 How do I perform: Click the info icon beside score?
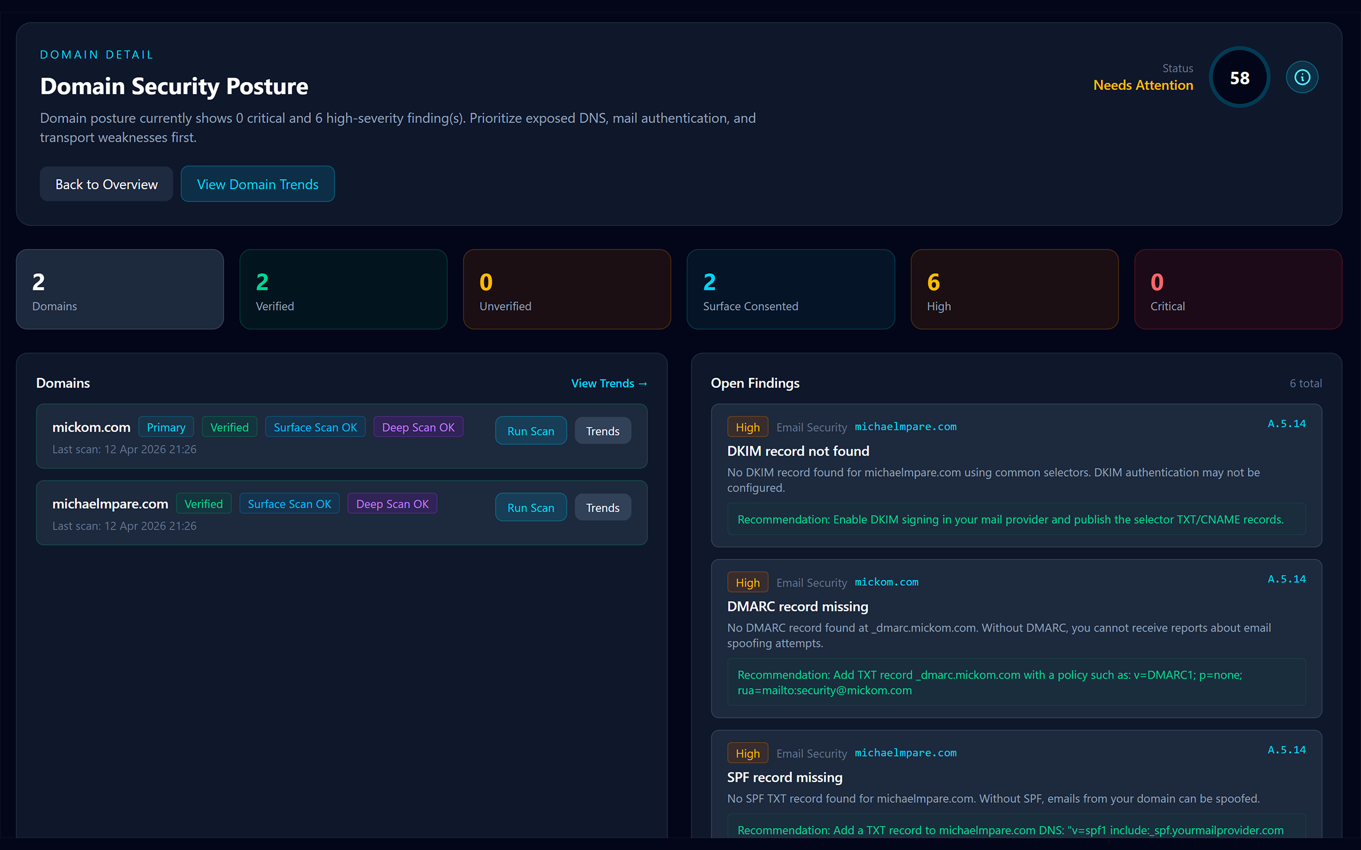point(1302,77)
